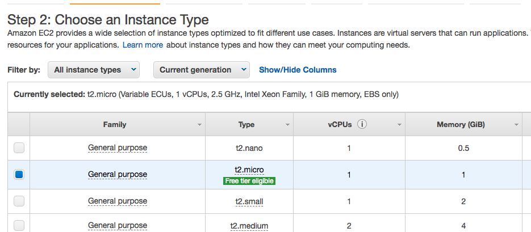531x232 pixels.
Task: Select the t2.medium type cell
Action: click(249, 226)
